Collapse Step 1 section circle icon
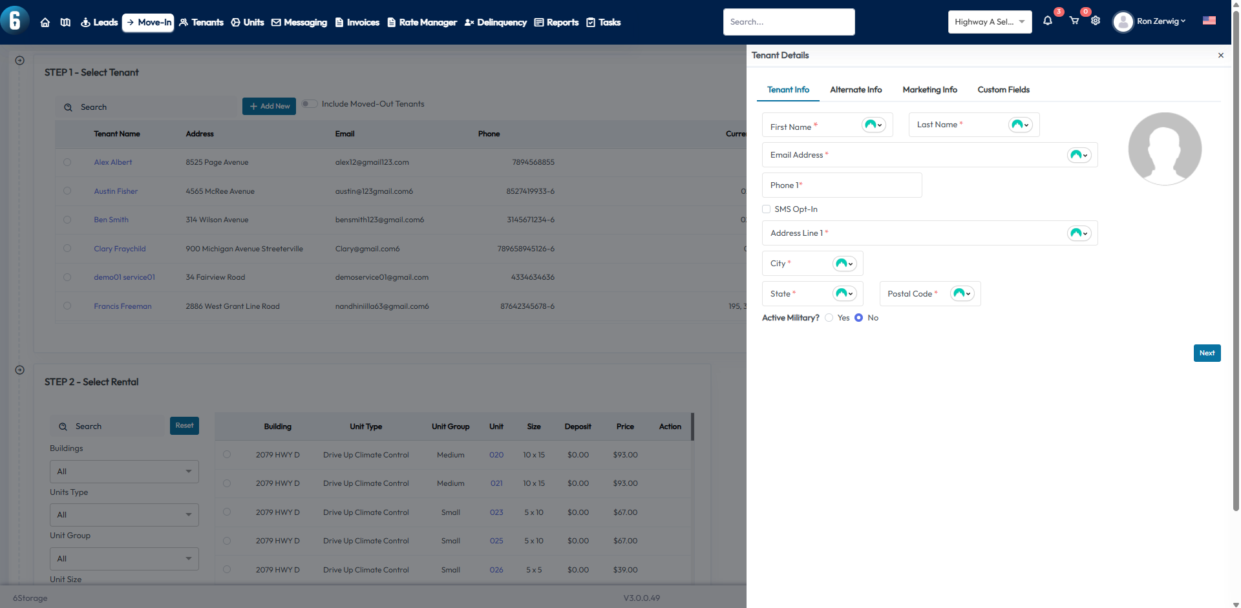 [x=20, y=61]
